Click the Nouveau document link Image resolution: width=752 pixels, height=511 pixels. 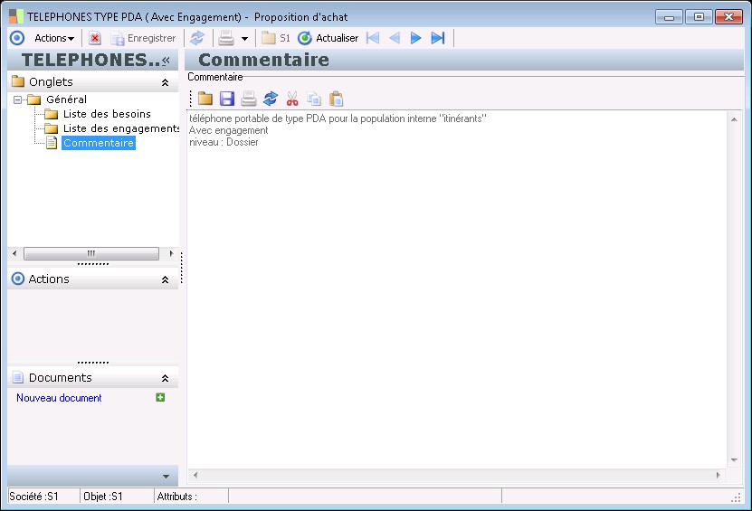[x=59, y=398]
